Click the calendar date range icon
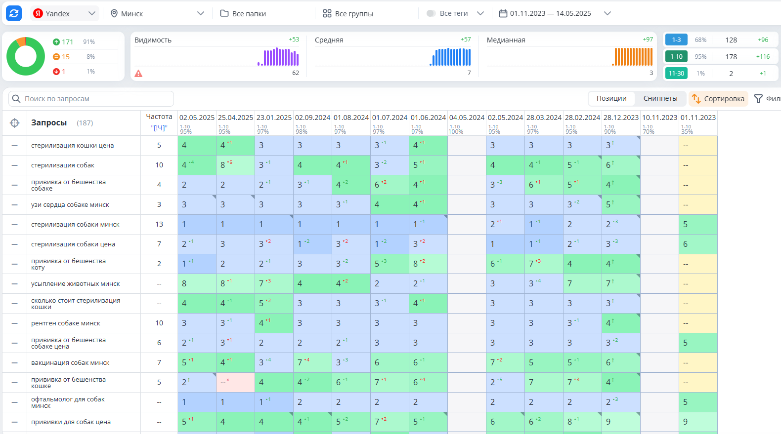The image size is (781, 434). click(503, 13)
